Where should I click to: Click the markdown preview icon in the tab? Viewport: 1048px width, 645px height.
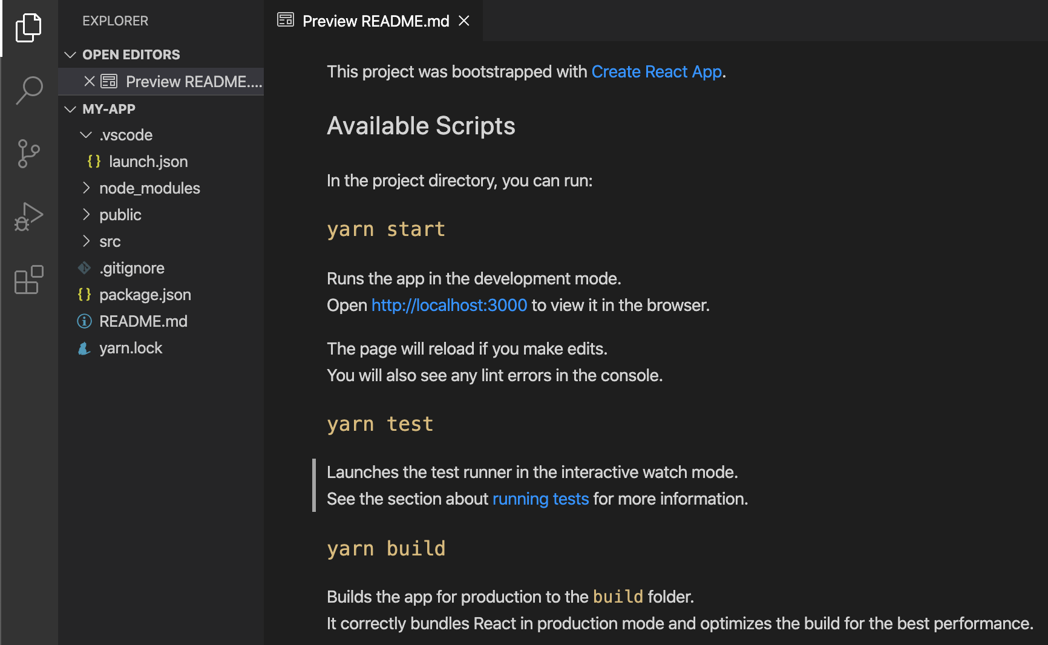pos(285,20)
